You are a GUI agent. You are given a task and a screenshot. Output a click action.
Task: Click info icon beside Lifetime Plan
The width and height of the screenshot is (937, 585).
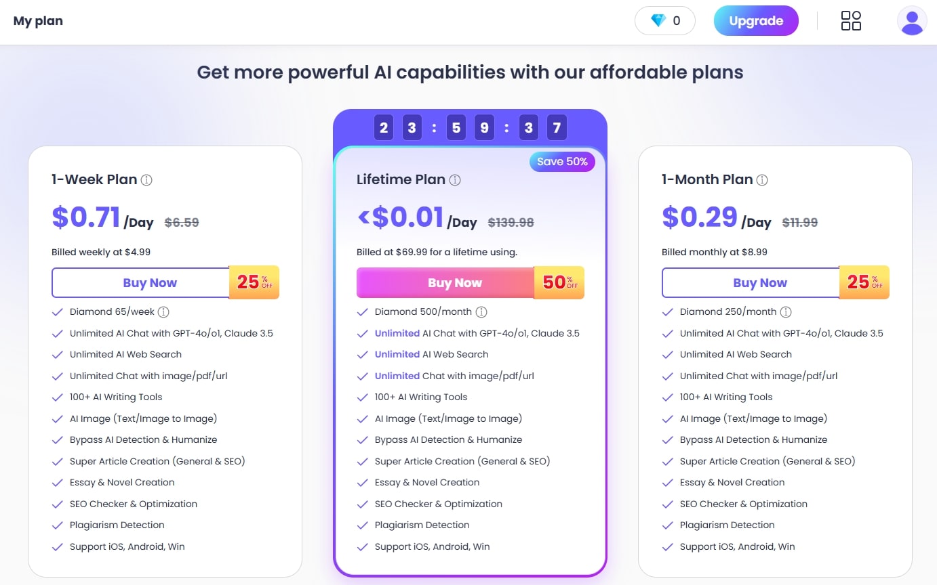click(455, 180)
